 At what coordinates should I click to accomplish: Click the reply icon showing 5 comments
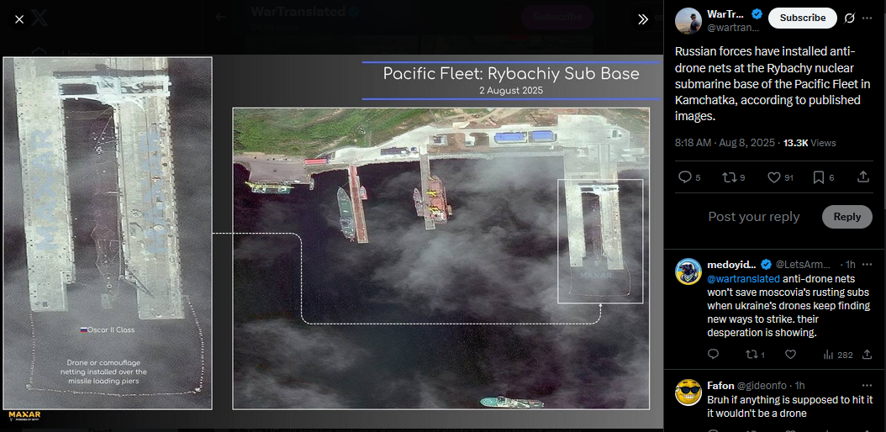689,177
